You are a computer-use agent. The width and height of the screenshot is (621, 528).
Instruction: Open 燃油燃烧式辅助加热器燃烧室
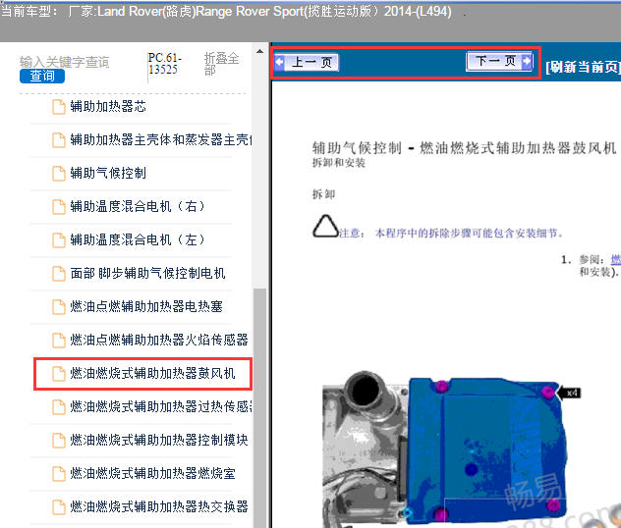tap(152, 473)
